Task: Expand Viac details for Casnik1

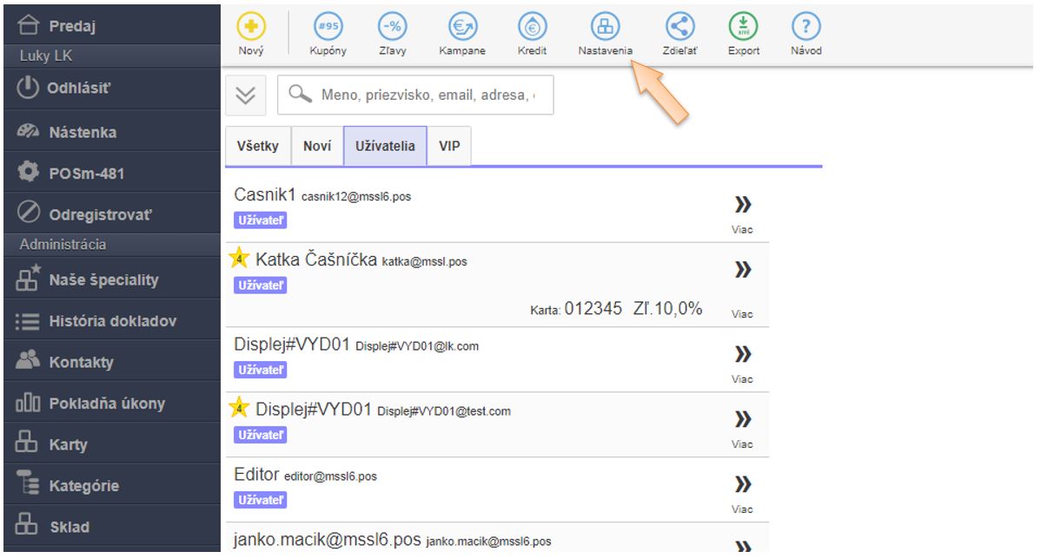Action: coord(741,211)
